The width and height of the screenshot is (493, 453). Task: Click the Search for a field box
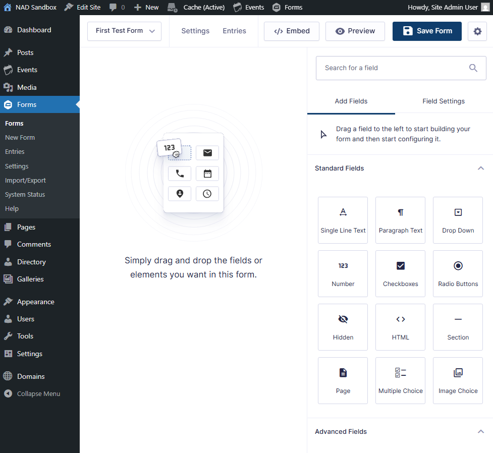coord(394,68)
